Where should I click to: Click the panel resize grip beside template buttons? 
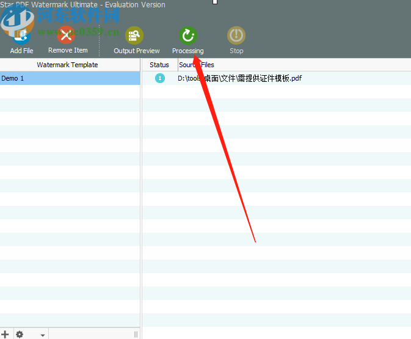pyautogui.click(x=136, y=334)
